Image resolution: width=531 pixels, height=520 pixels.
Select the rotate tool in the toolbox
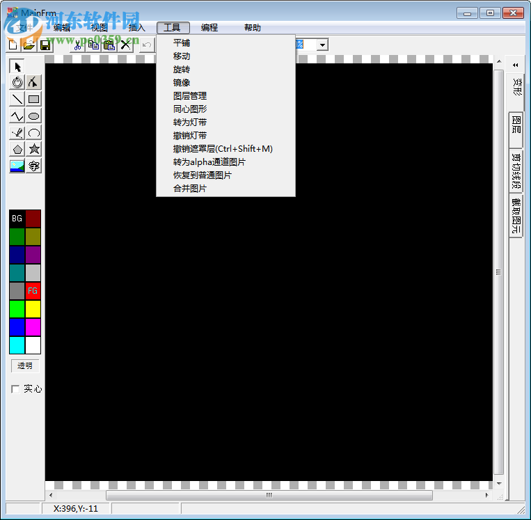point(17,82)
